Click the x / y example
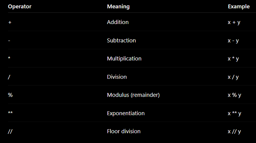This screenshot has width=256, height=143. click(x=233, y=77)
